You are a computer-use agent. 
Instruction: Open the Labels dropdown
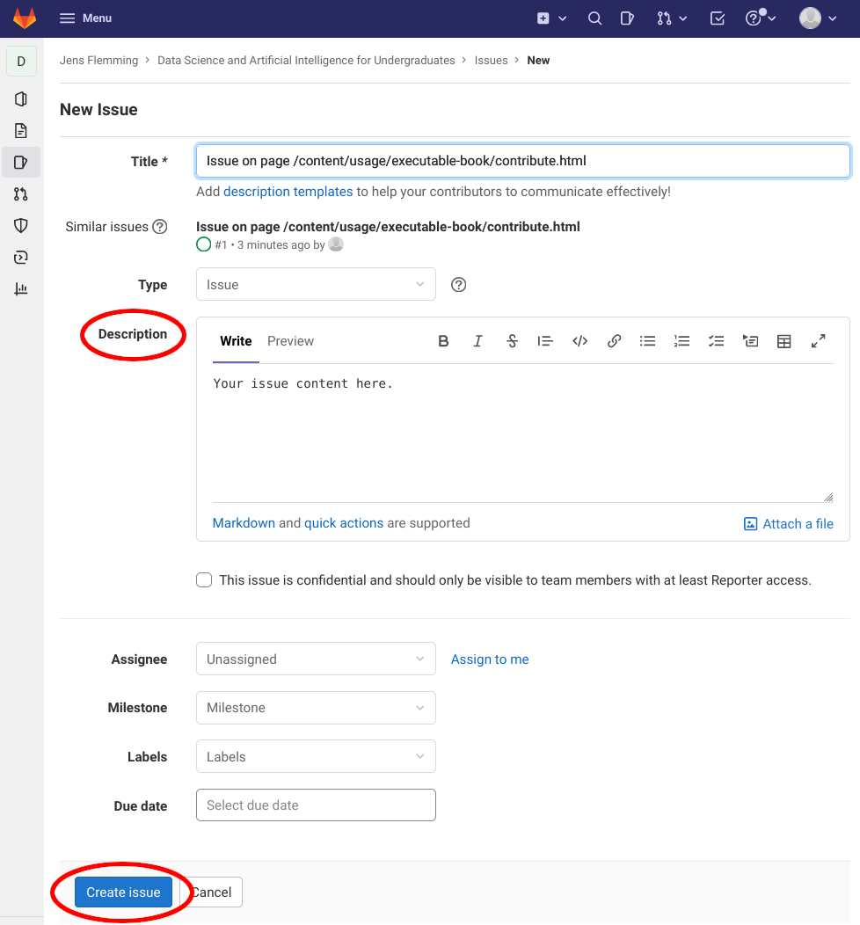[x=315, y=756]
